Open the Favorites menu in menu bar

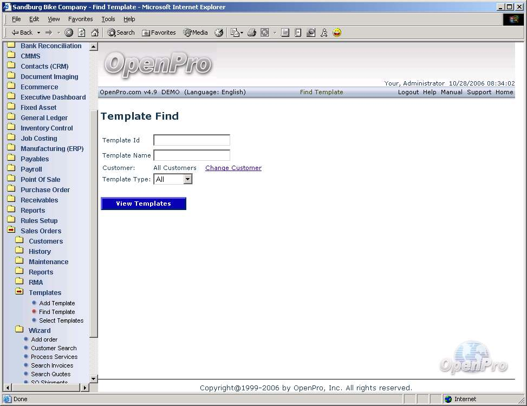(x=80, y=19)
